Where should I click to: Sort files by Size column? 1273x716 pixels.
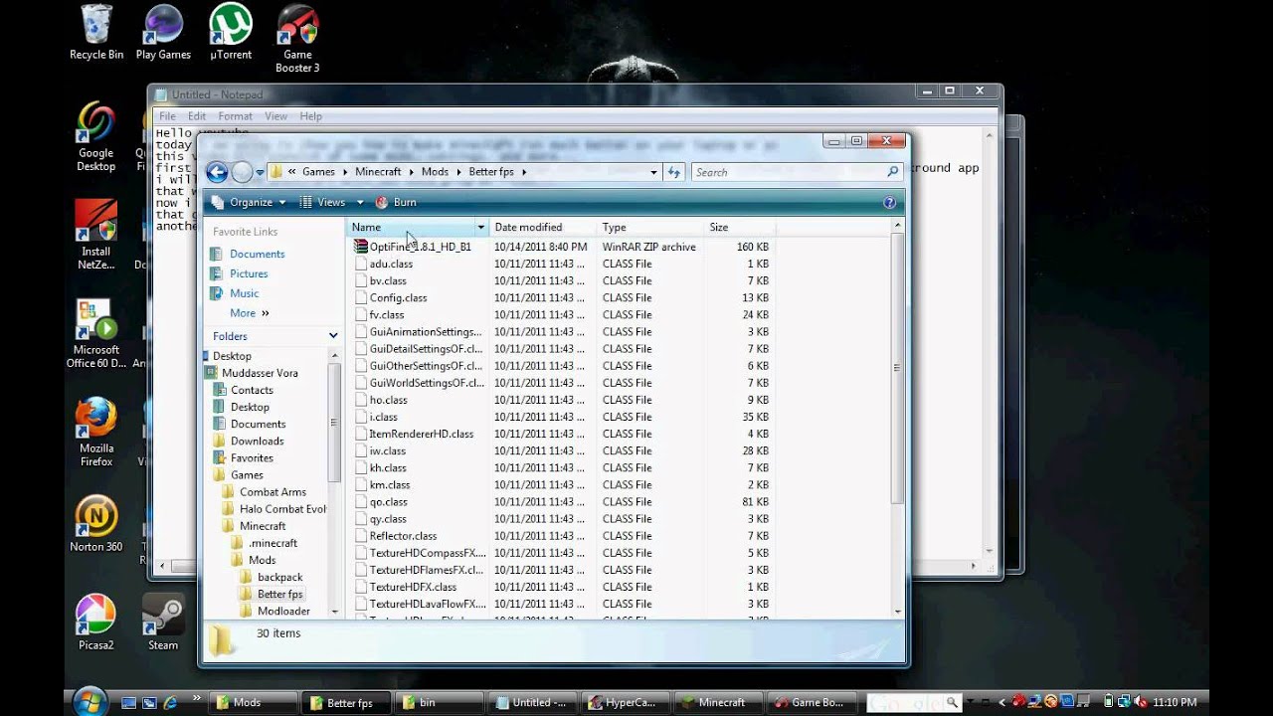tap(739, 228)
